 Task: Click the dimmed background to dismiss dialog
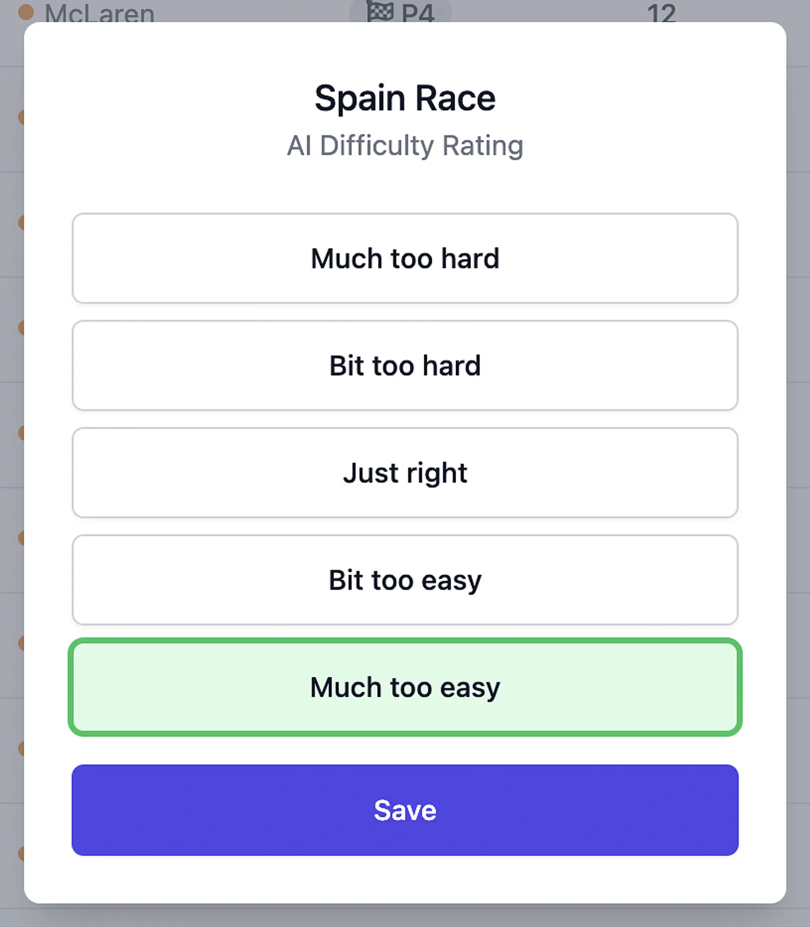800,456
